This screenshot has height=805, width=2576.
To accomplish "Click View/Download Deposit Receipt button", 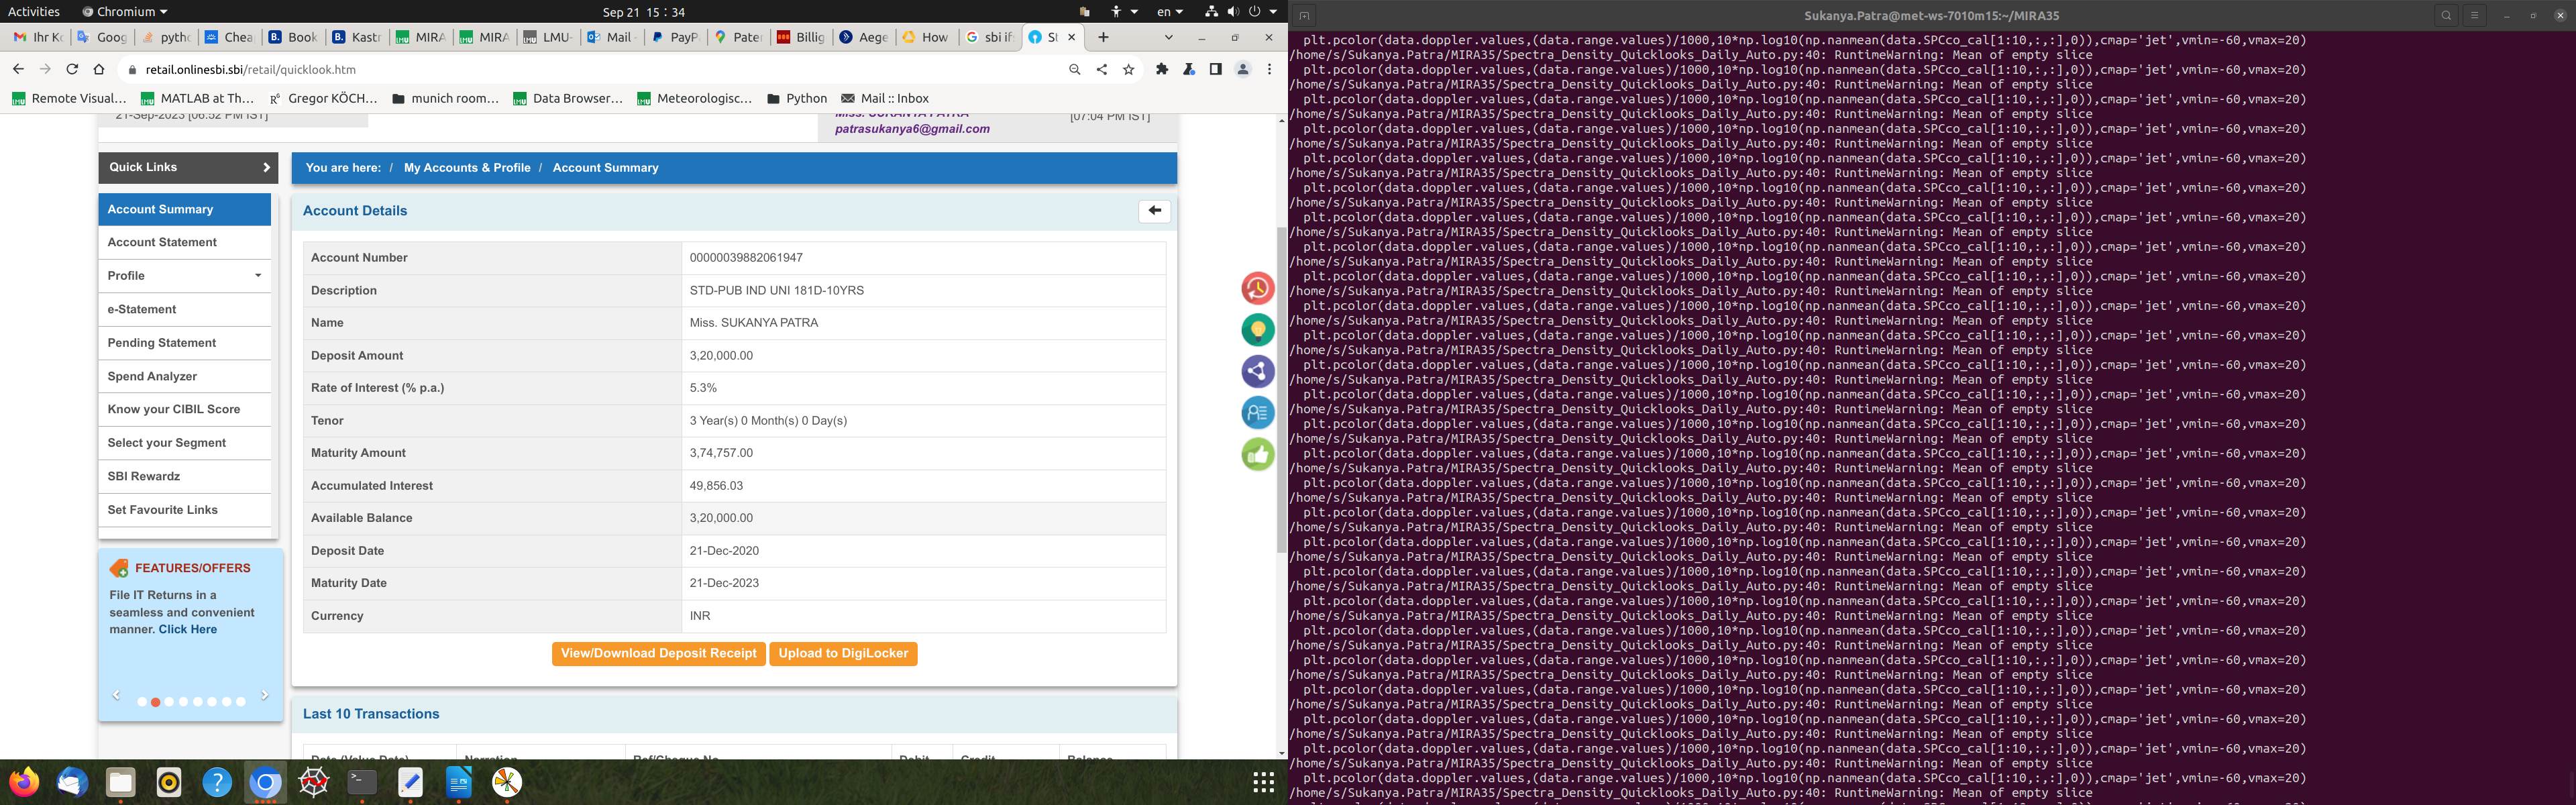I will tap(658, 654).
